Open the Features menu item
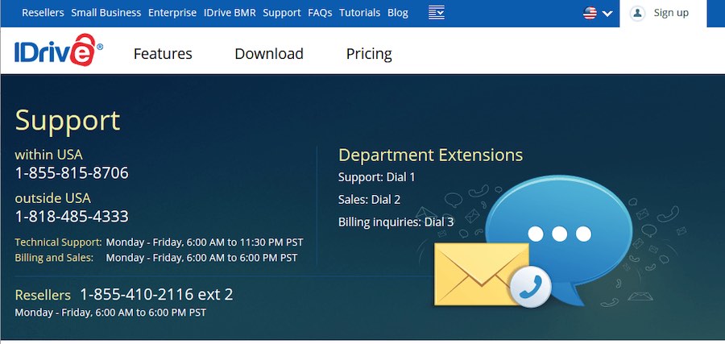Screen dimensions: 725x344 tap(163, 54)
